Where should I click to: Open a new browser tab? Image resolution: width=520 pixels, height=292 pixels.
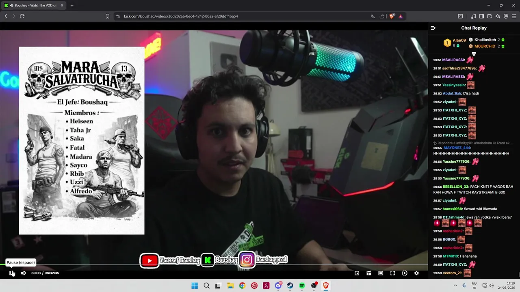(72, 5)
